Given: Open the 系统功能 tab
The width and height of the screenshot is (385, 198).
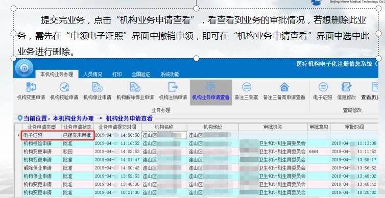Looking at the screenshot, I should pyautogui.click(x=170, y=74).
